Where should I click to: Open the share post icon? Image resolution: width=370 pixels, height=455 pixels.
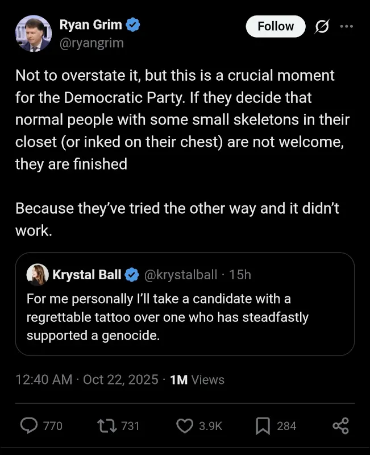point(340,425)
